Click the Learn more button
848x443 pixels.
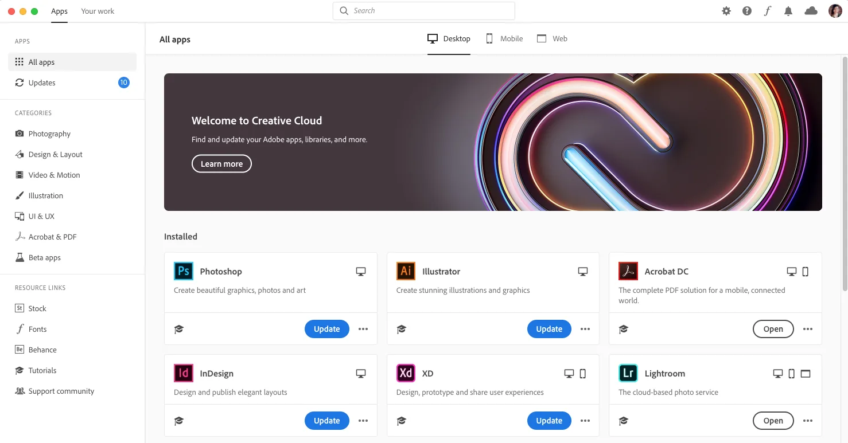click(221, 164)
